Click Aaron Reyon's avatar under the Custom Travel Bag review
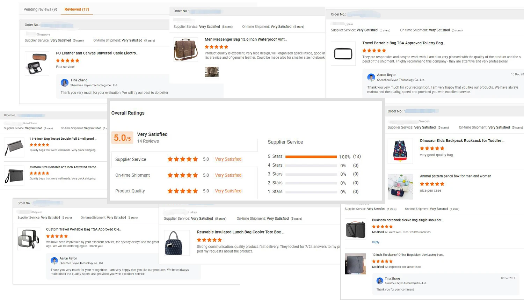Screen dimensions: 524x308 point(54,261)
